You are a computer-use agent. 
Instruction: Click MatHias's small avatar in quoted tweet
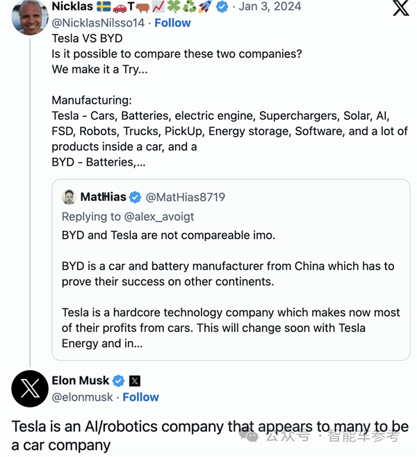(69, 197)
